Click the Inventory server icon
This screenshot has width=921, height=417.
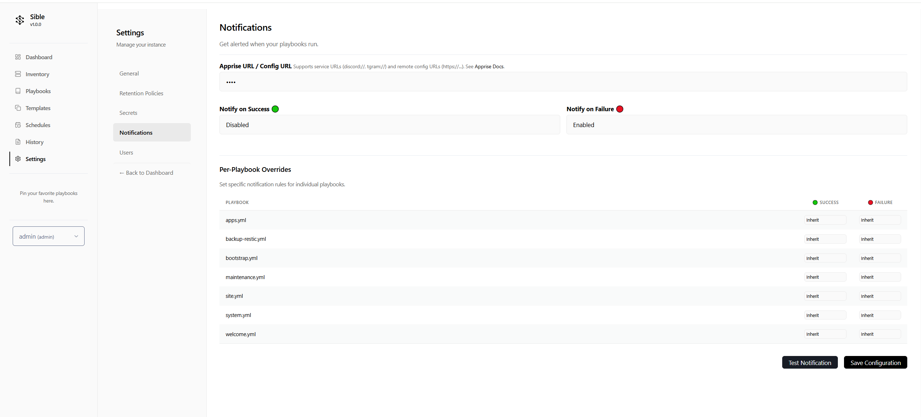coord(18,74)
